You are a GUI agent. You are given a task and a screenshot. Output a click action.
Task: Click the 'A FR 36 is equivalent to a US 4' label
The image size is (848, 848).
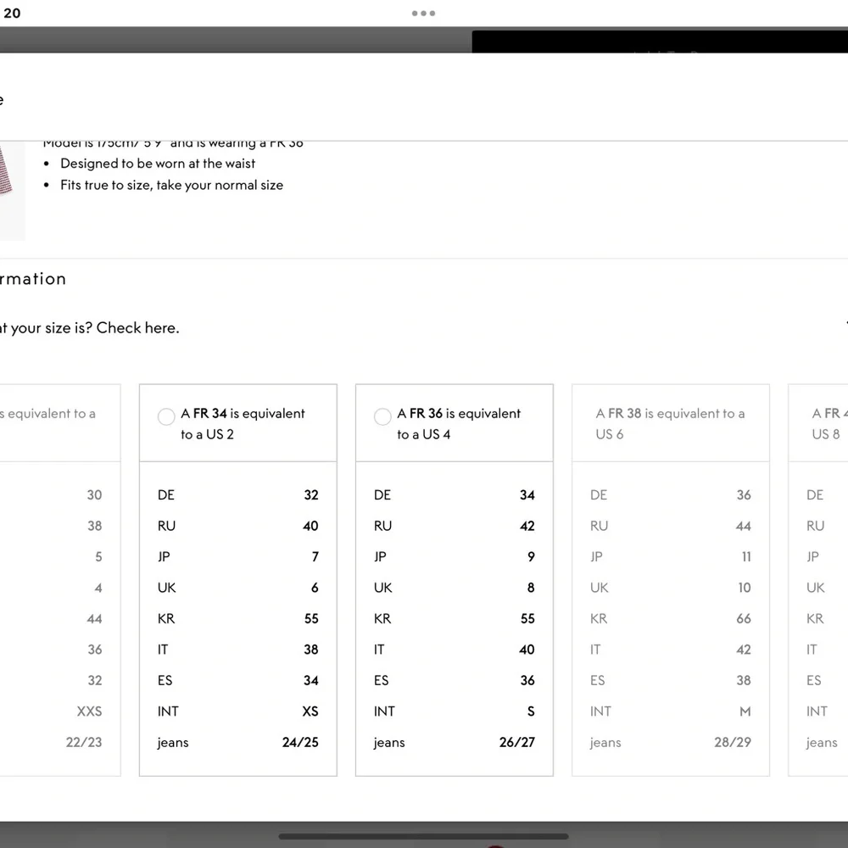coord(459,423)
